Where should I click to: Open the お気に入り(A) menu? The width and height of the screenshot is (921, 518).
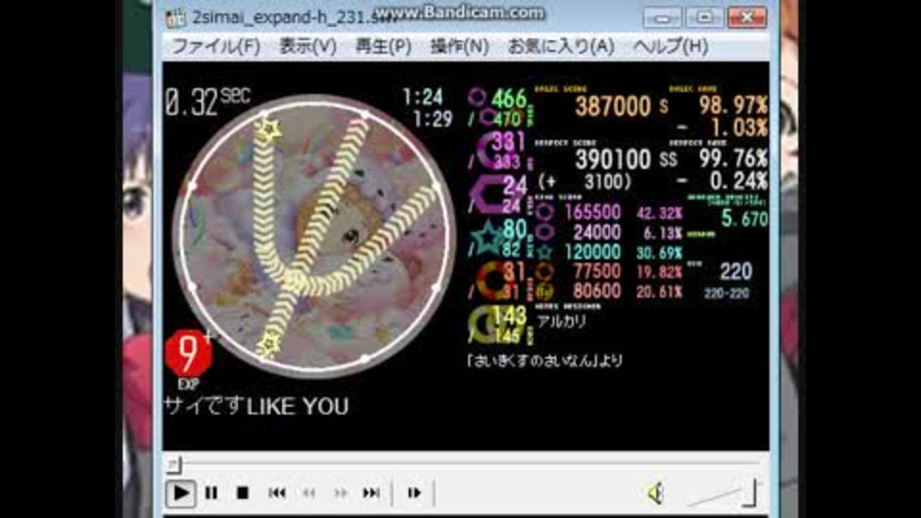pos(561,46)
